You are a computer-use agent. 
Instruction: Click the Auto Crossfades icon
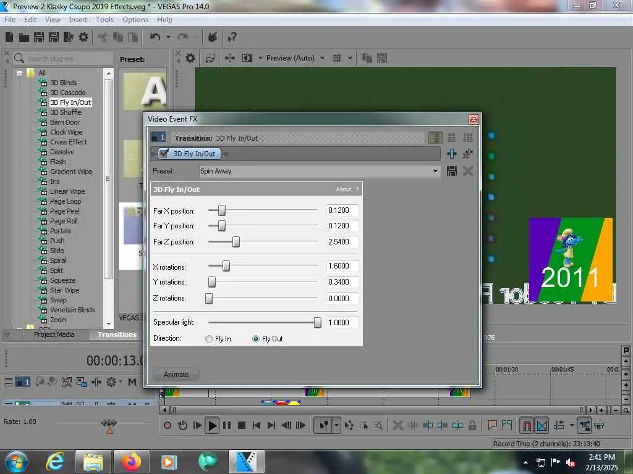[542, 425]
